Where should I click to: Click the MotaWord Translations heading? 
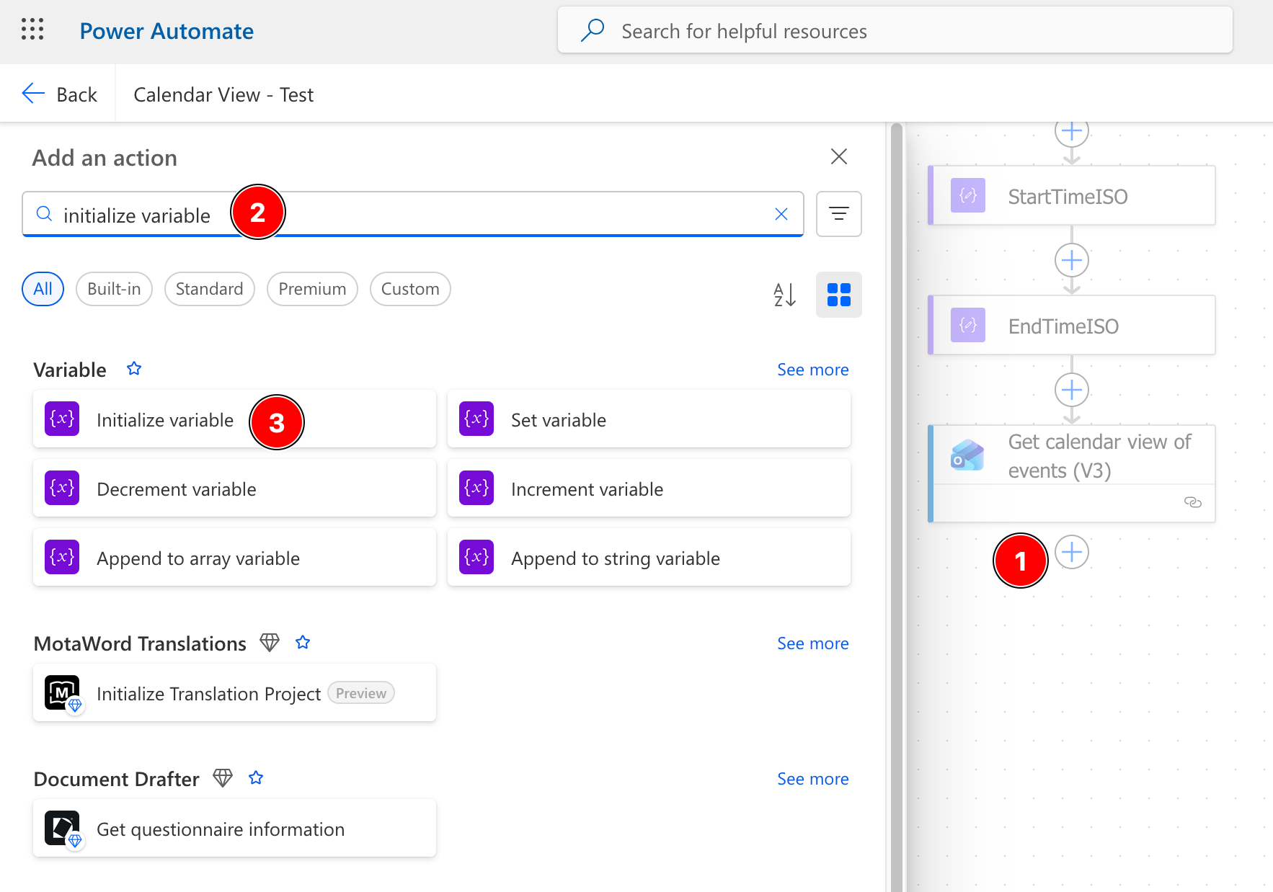coord(140,643)
